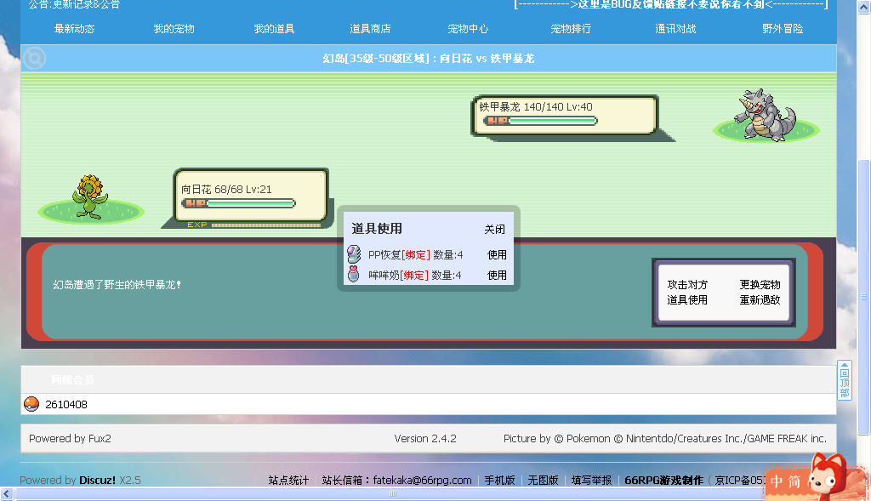Click the magnifier icon beside battle title
This screenshot has height=501, width=871.
tap(34, 59)
